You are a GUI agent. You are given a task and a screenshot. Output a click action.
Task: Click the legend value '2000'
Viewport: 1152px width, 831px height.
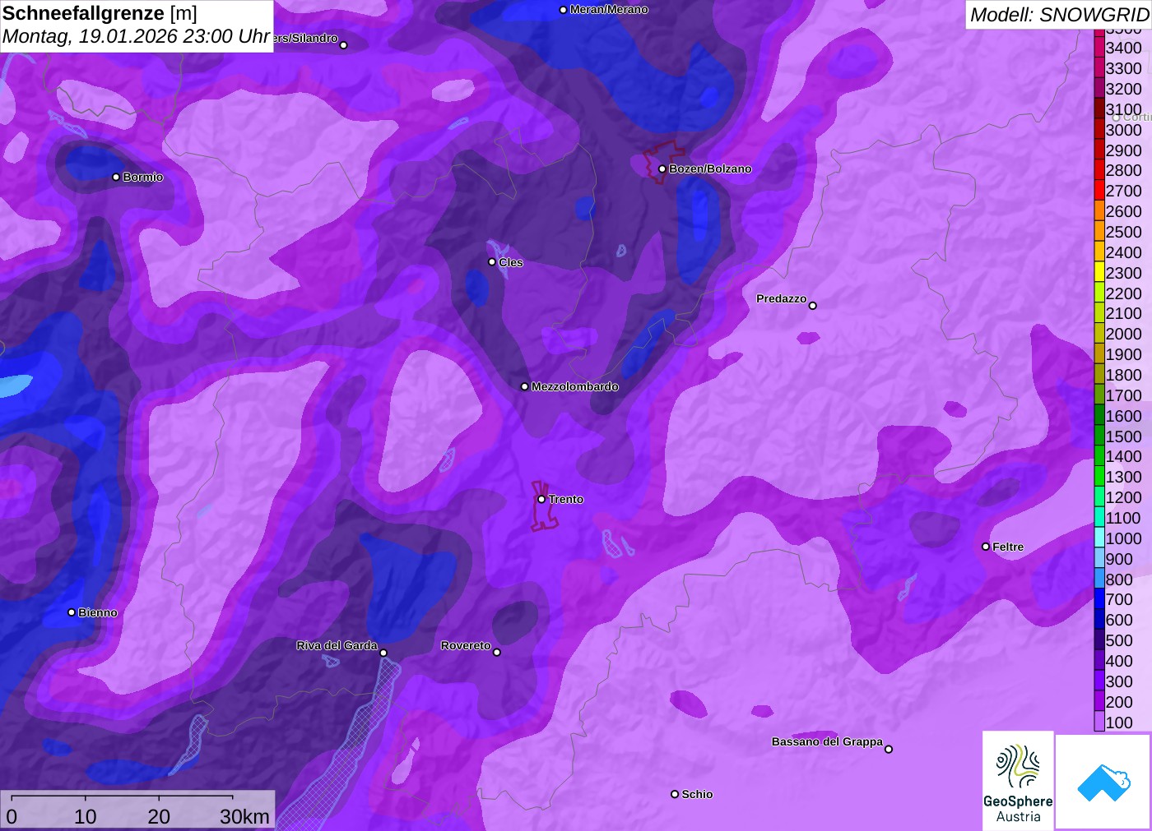point(1123,334)
